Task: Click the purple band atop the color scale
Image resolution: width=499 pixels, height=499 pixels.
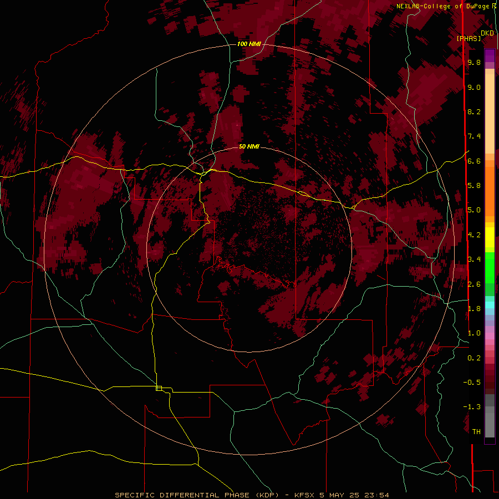Action: pos(490,55)
